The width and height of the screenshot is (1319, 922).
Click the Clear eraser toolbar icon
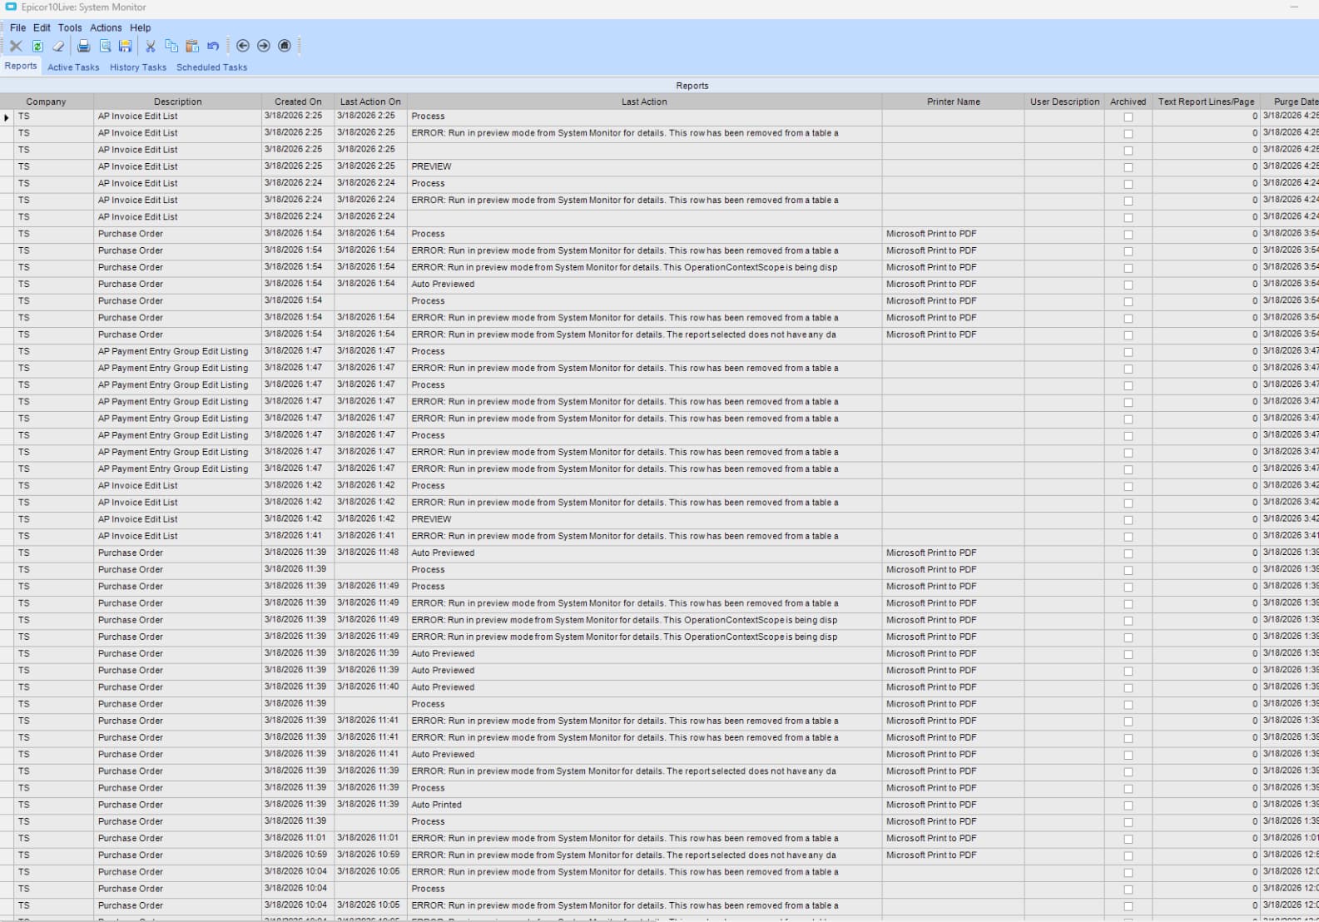click(58, 46)
